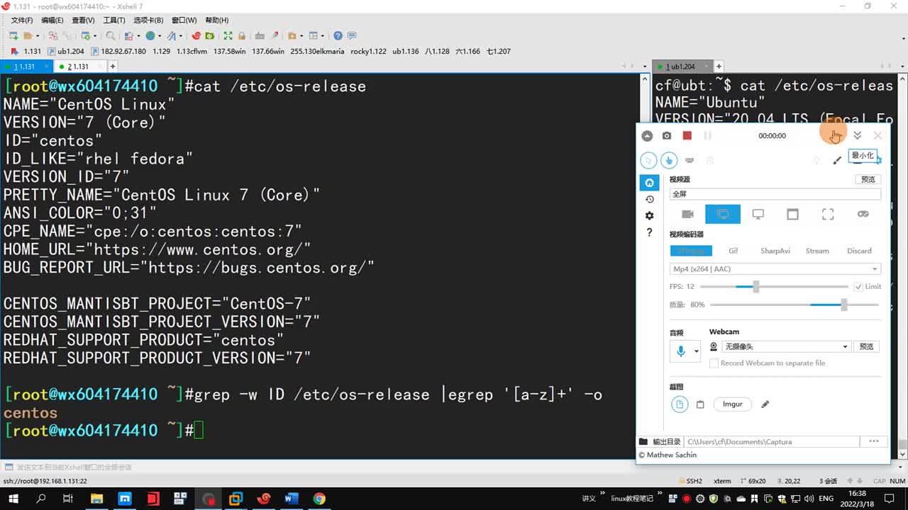Toggle Xshell fullscreen green arrows icon
The width and height of the screenshot is (908, 510).
[228, 35]
